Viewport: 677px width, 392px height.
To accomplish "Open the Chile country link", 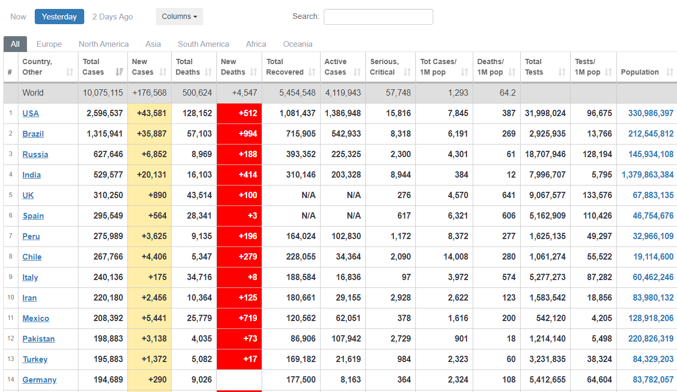I will click(x=32, y=257).
